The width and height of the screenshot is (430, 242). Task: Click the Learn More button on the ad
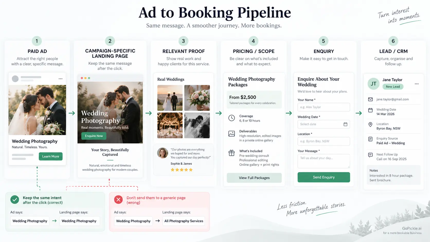point(51,156)
